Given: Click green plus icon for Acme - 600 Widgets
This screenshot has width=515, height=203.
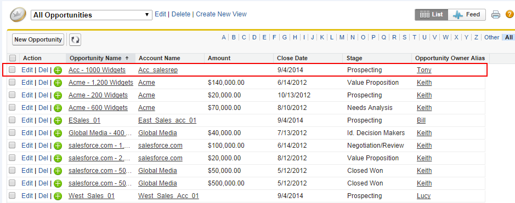Looking at the screenshot, I should (58, 108).
